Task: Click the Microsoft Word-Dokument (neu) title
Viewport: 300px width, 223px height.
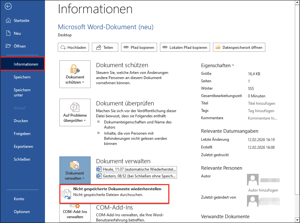Action: click(x=106, y=27)
